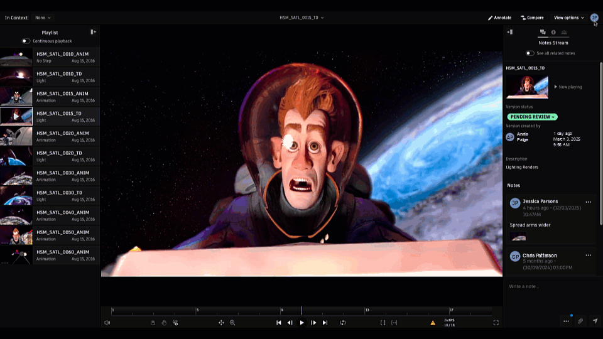Viewport: 603px width, 339px height.
Task: Click the yellow warning triangle icon
Action: click(433, 323)
